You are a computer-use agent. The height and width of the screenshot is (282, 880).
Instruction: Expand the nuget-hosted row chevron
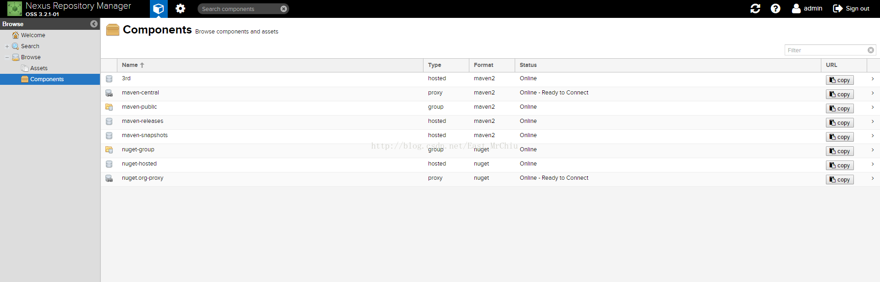coord(873,164)
